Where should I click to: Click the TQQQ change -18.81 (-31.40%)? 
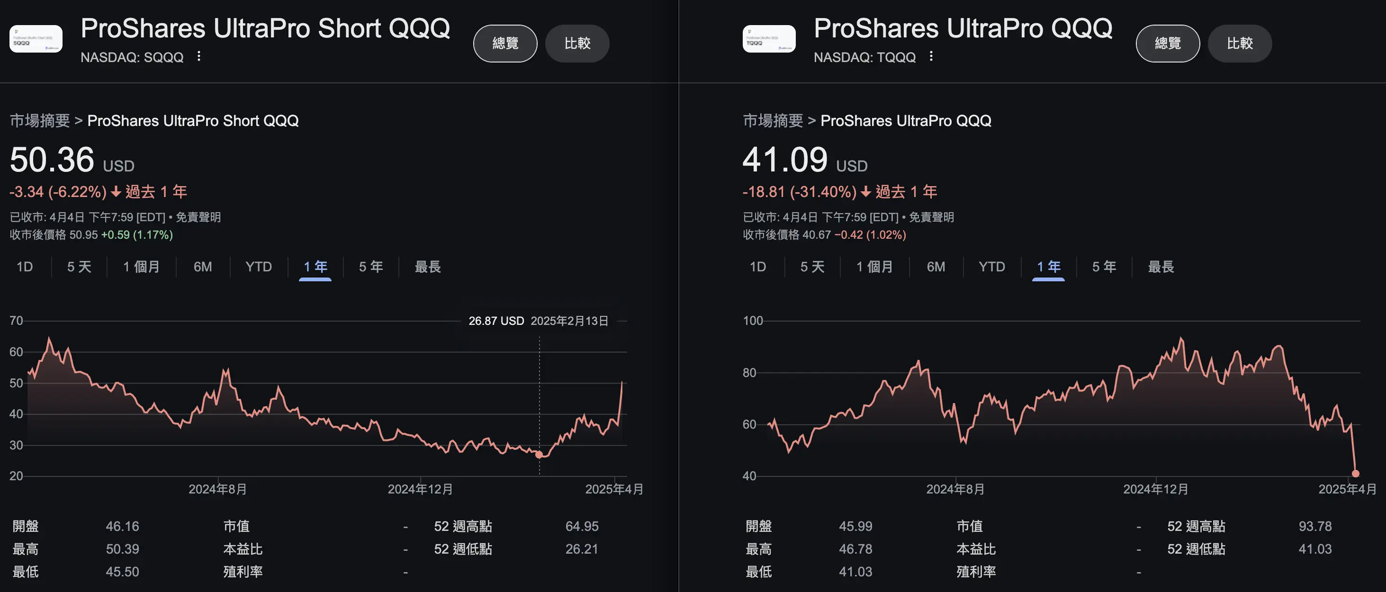(x=800, y=192)
